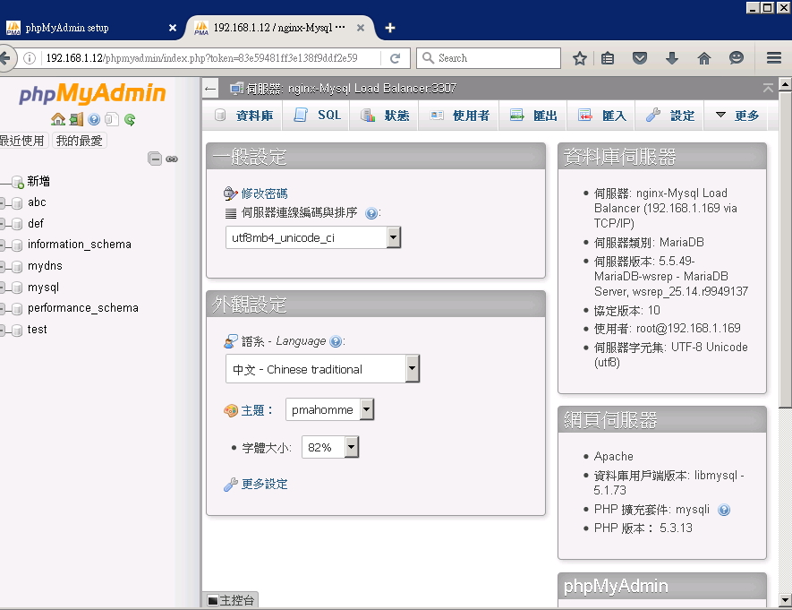Open the MySQL docs icon in sidebar

pyautogui.click(x=112, y=119)
